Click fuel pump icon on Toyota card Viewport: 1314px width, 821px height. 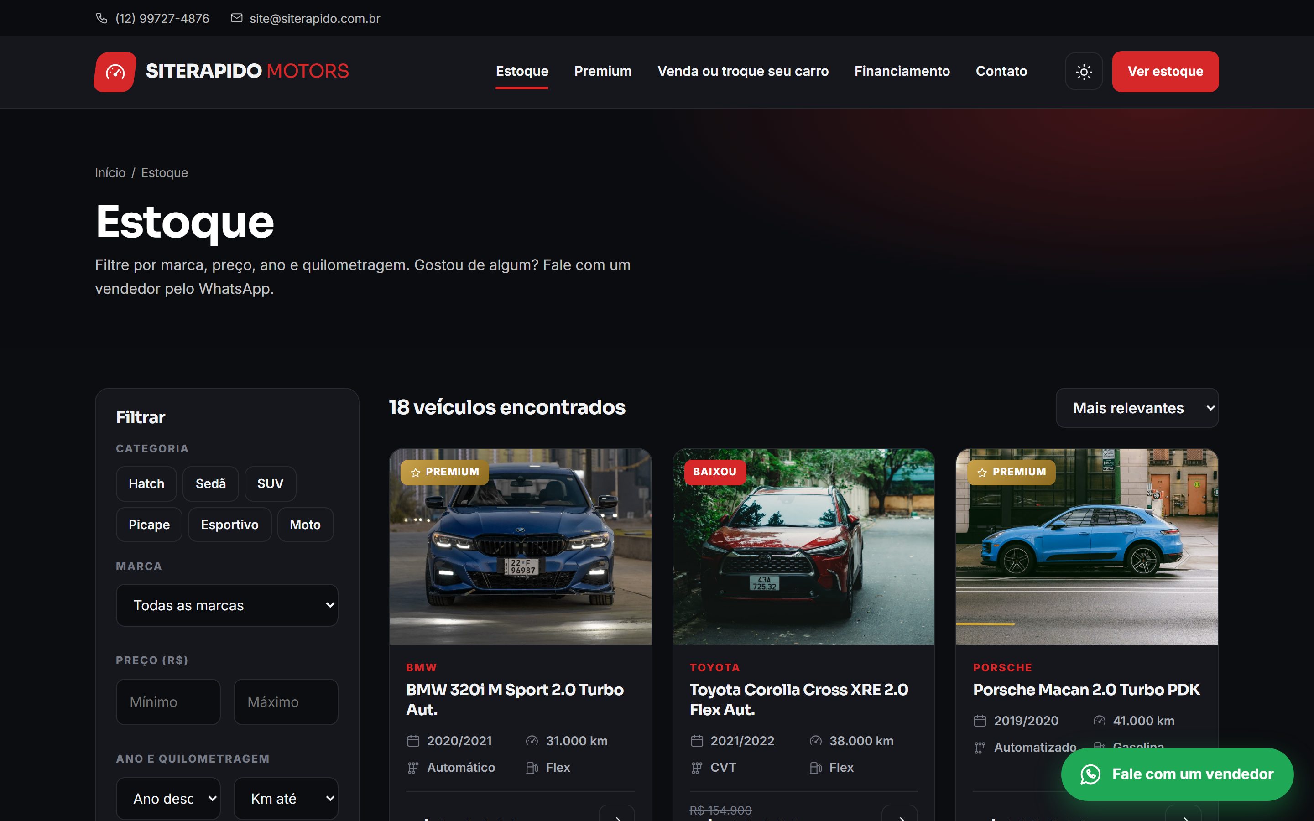[x=816, y=768]
